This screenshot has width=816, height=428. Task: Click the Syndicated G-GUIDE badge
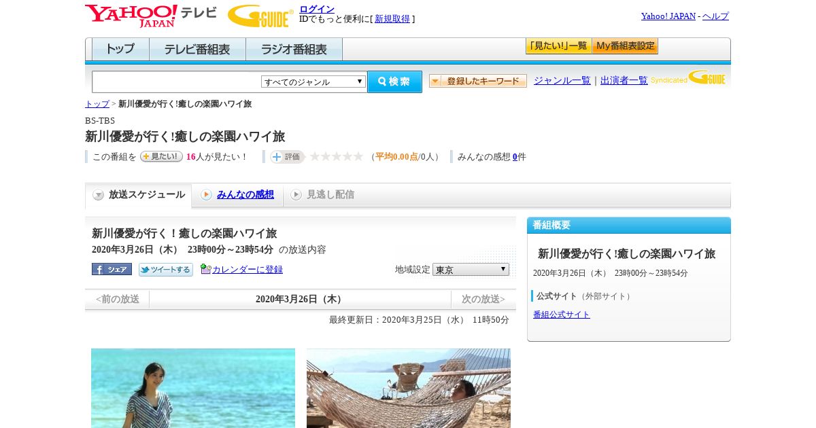(687, 78)
